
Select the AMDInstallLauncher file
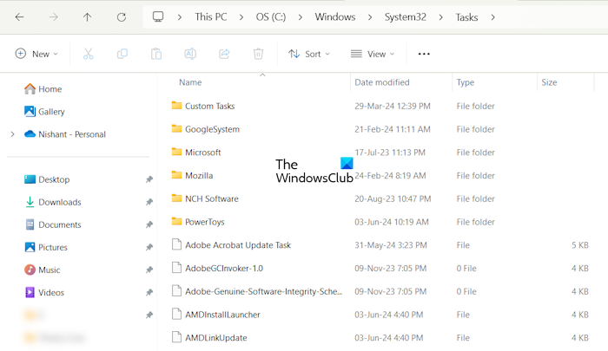222,315
